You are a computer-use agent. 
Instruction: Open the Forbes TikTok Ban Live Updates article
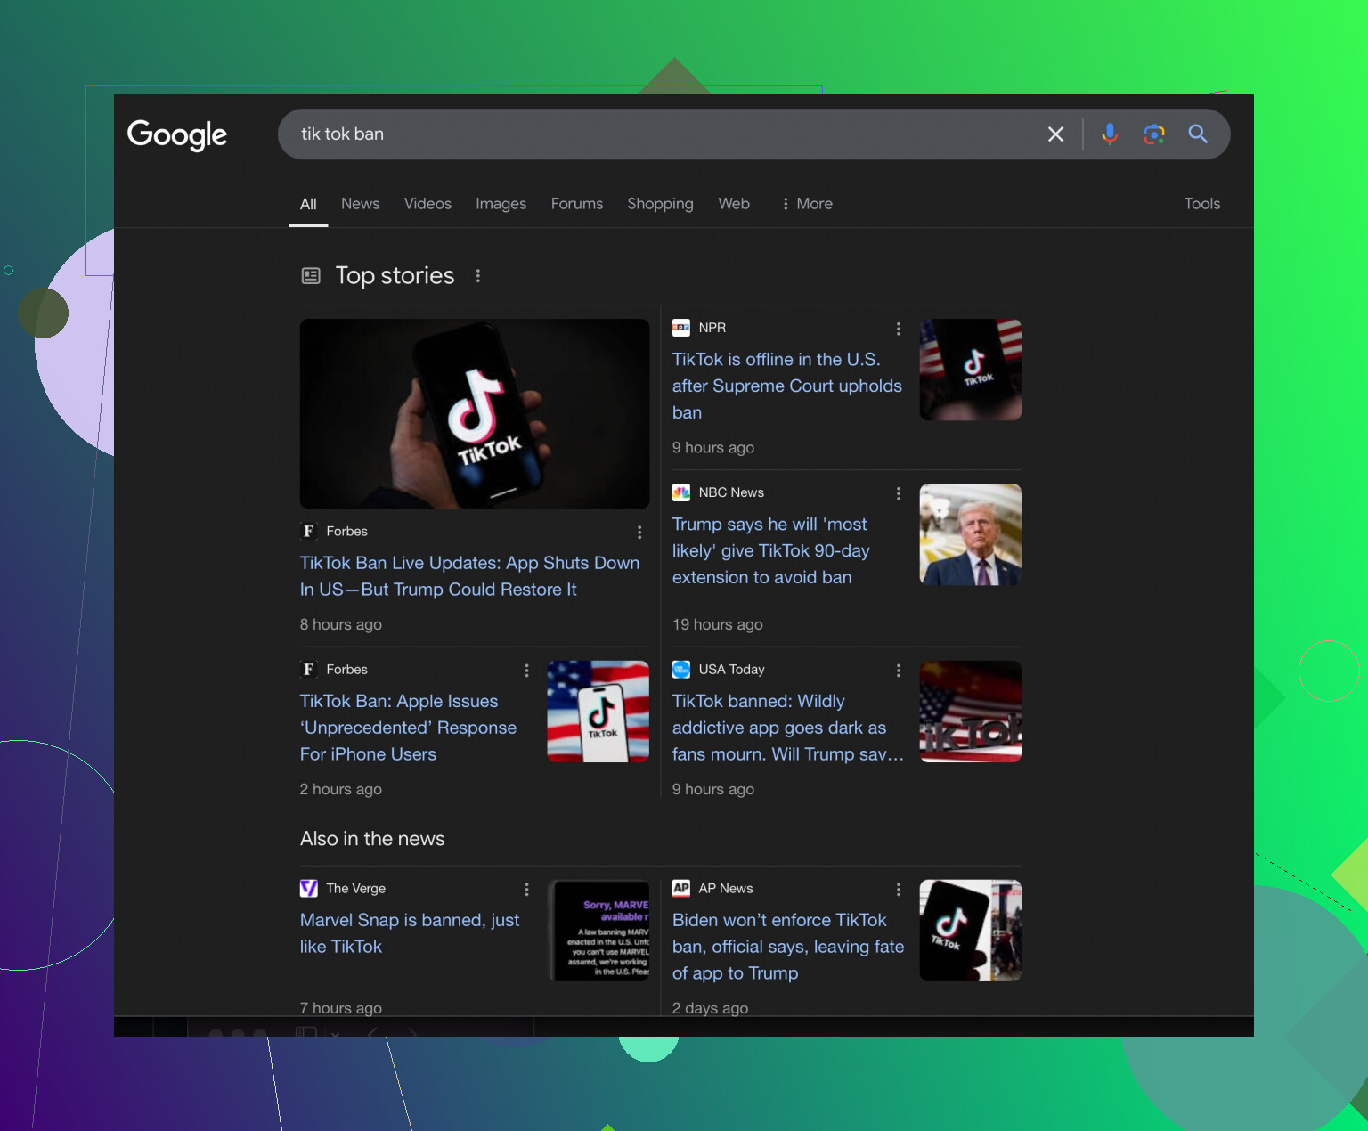(x=469, y=576)
